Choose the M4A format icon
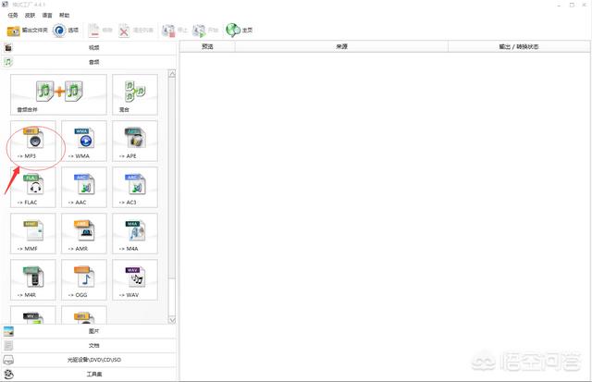 click(x=134, y=235)
